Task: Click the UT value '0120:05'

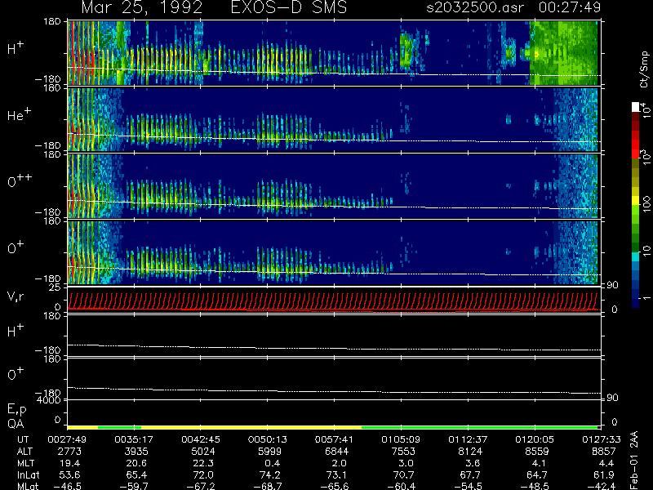Action: click(x=535, y=439)
